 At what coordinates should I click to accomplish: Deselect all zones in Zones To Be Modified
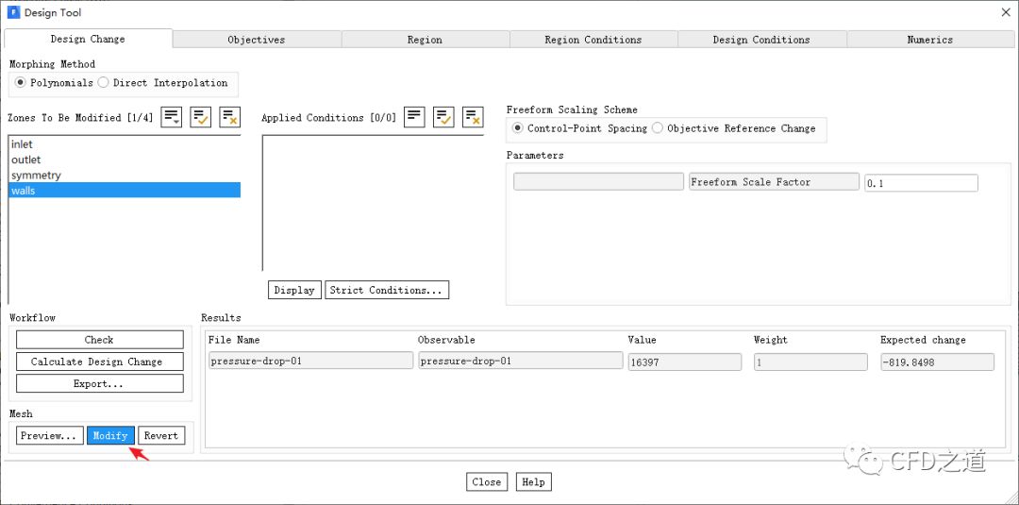click(x=230, y=118)
